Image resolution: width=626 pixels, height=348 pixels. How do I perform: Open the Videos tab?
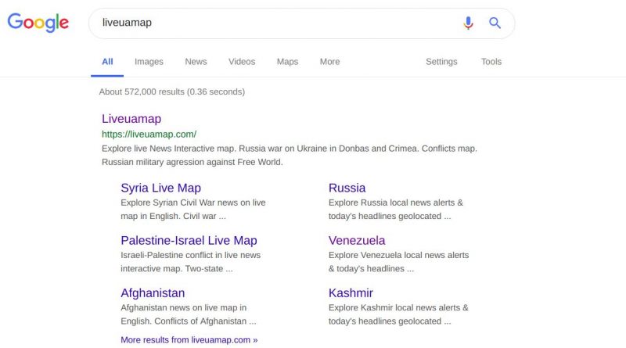click(x=242, y=62)
